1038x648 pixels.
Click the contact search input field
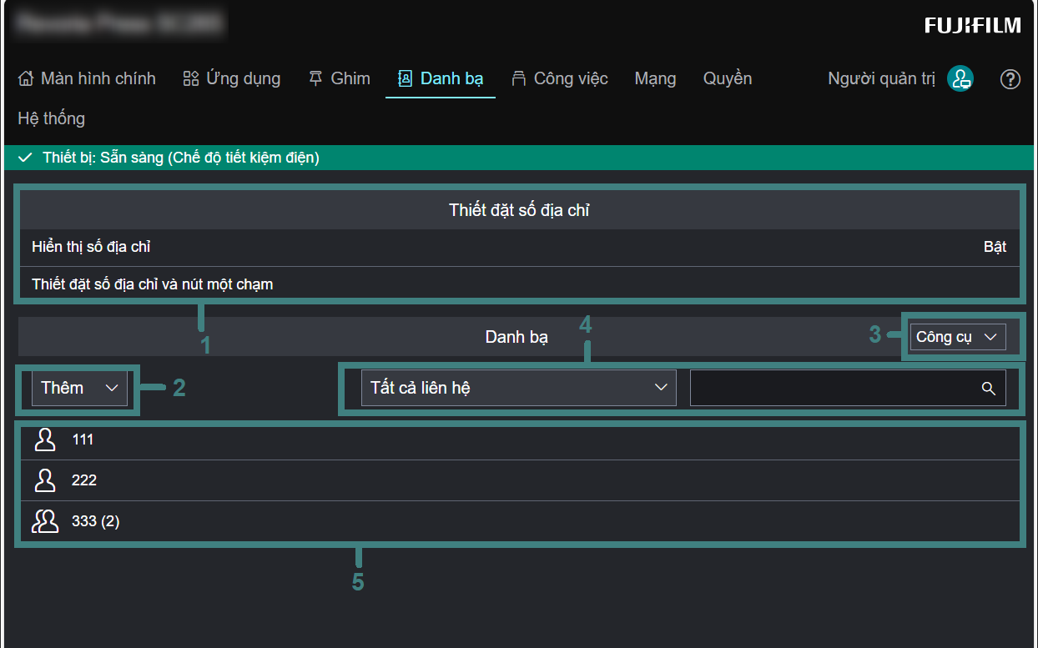pos(834,389)
